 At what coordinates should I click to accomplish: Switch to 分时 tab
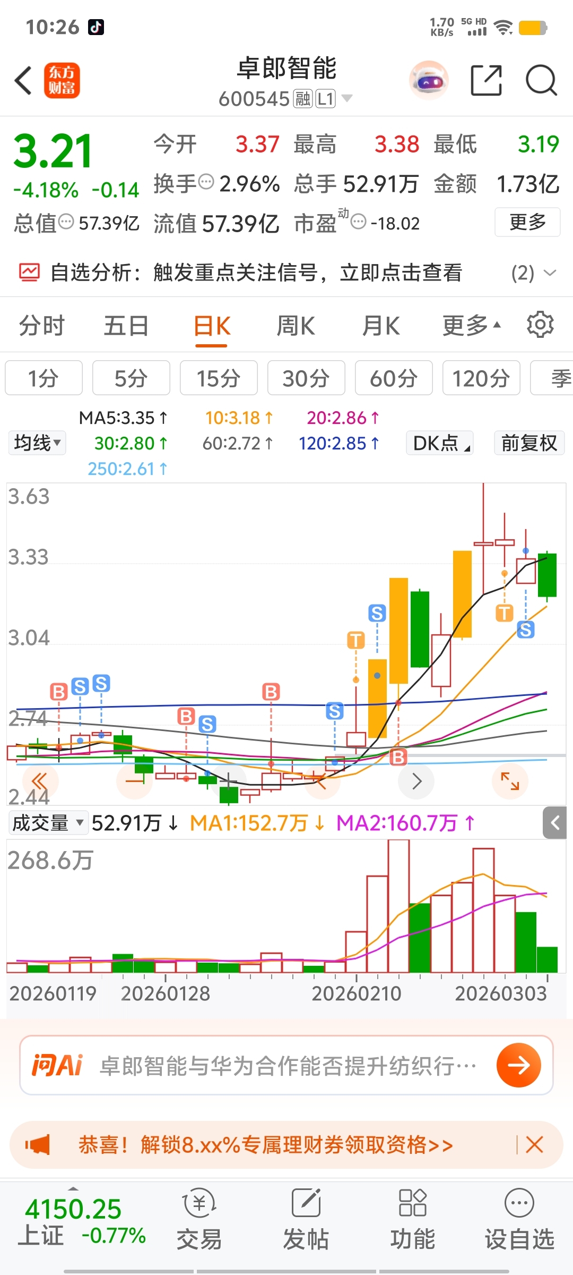pos(41,326)
